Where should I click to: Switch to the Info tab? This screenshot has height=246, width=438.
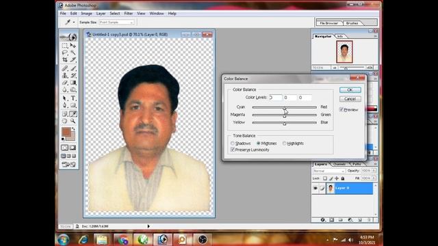pos(340,36)
